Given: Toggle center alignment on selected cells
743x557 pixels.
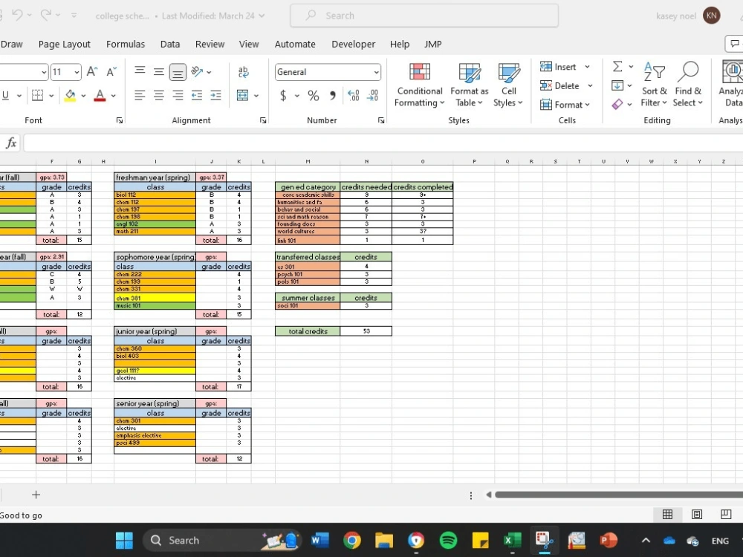Looking at the screenshot, I should click(x=158, y=95).
